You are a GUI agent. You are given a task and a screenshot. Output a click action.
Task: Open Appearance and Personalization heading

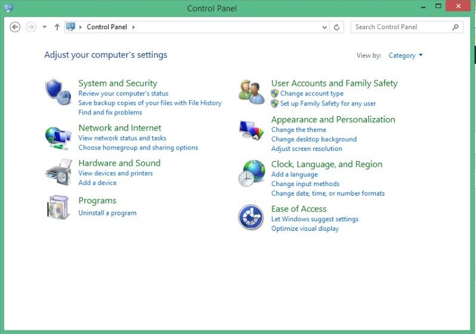[333, 120]
